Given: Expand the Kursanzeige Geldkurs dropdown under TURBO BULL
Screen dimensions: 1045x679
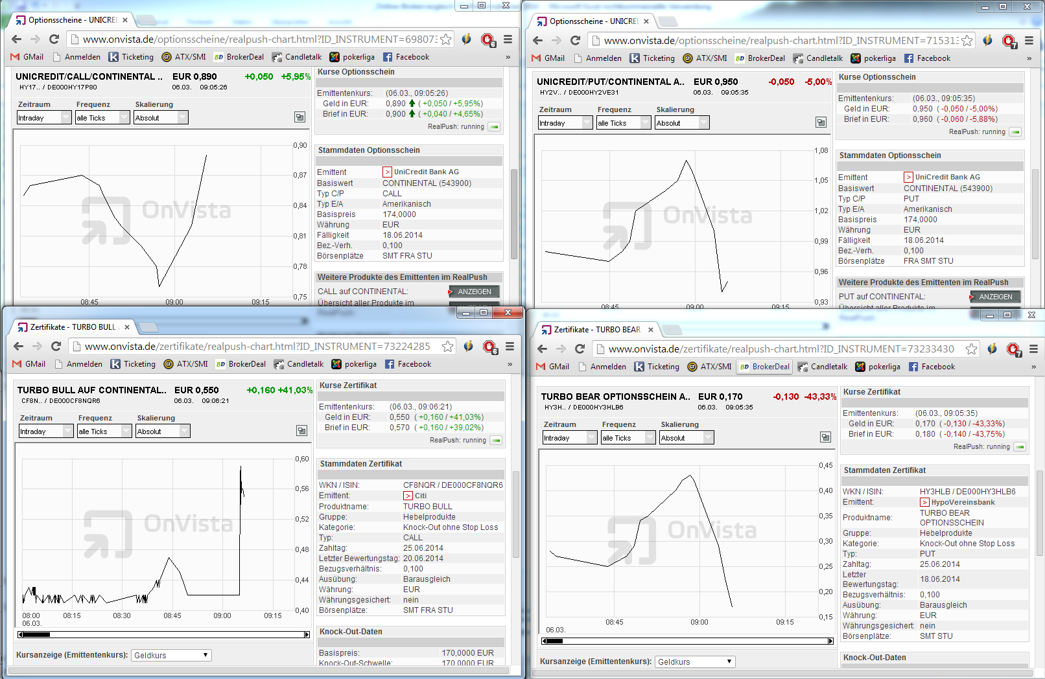Looking at the screenshot, I should click(x=171, y=656).
